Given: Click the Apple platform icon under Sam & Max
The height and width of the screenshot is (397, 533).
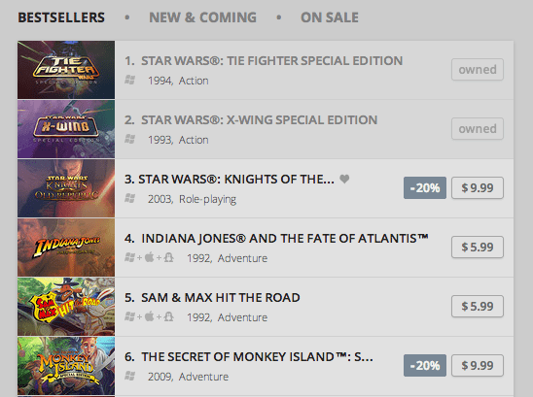Looking at the screenshot, I should click(x=149, y=316).
